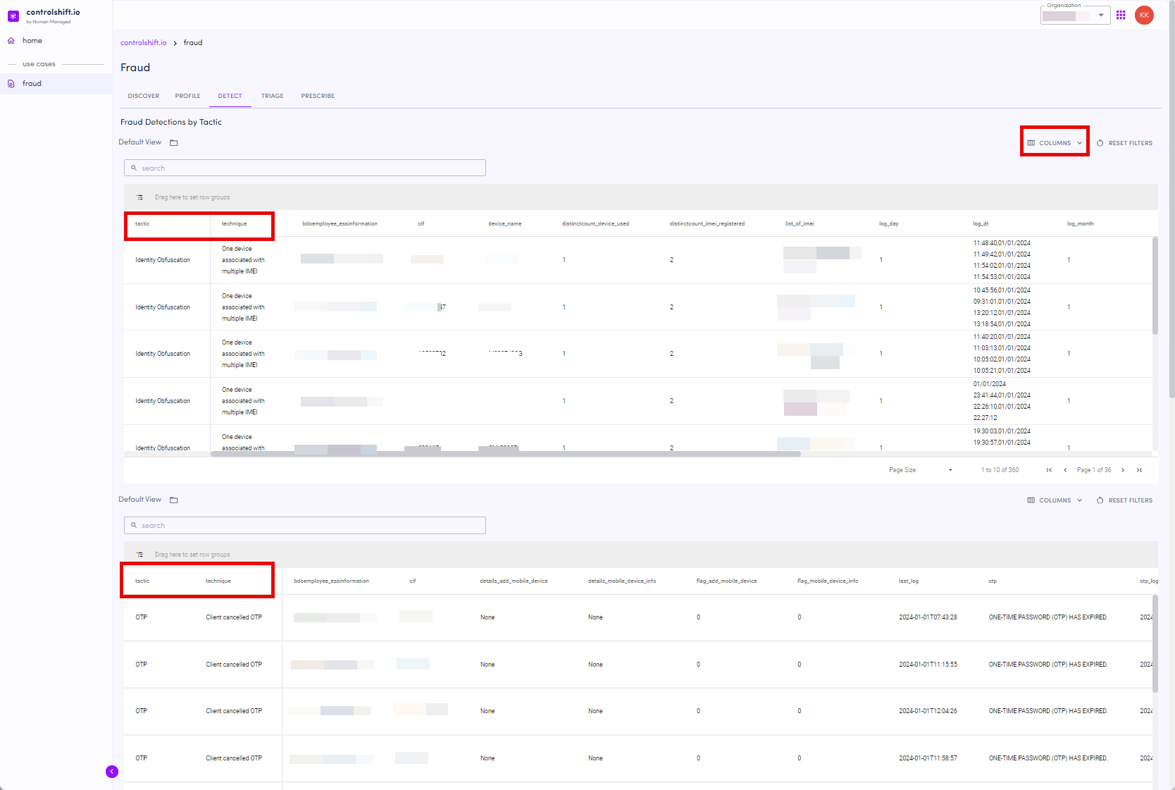Open COLUMNS dropdown of the first table

tap(1055, 143)
